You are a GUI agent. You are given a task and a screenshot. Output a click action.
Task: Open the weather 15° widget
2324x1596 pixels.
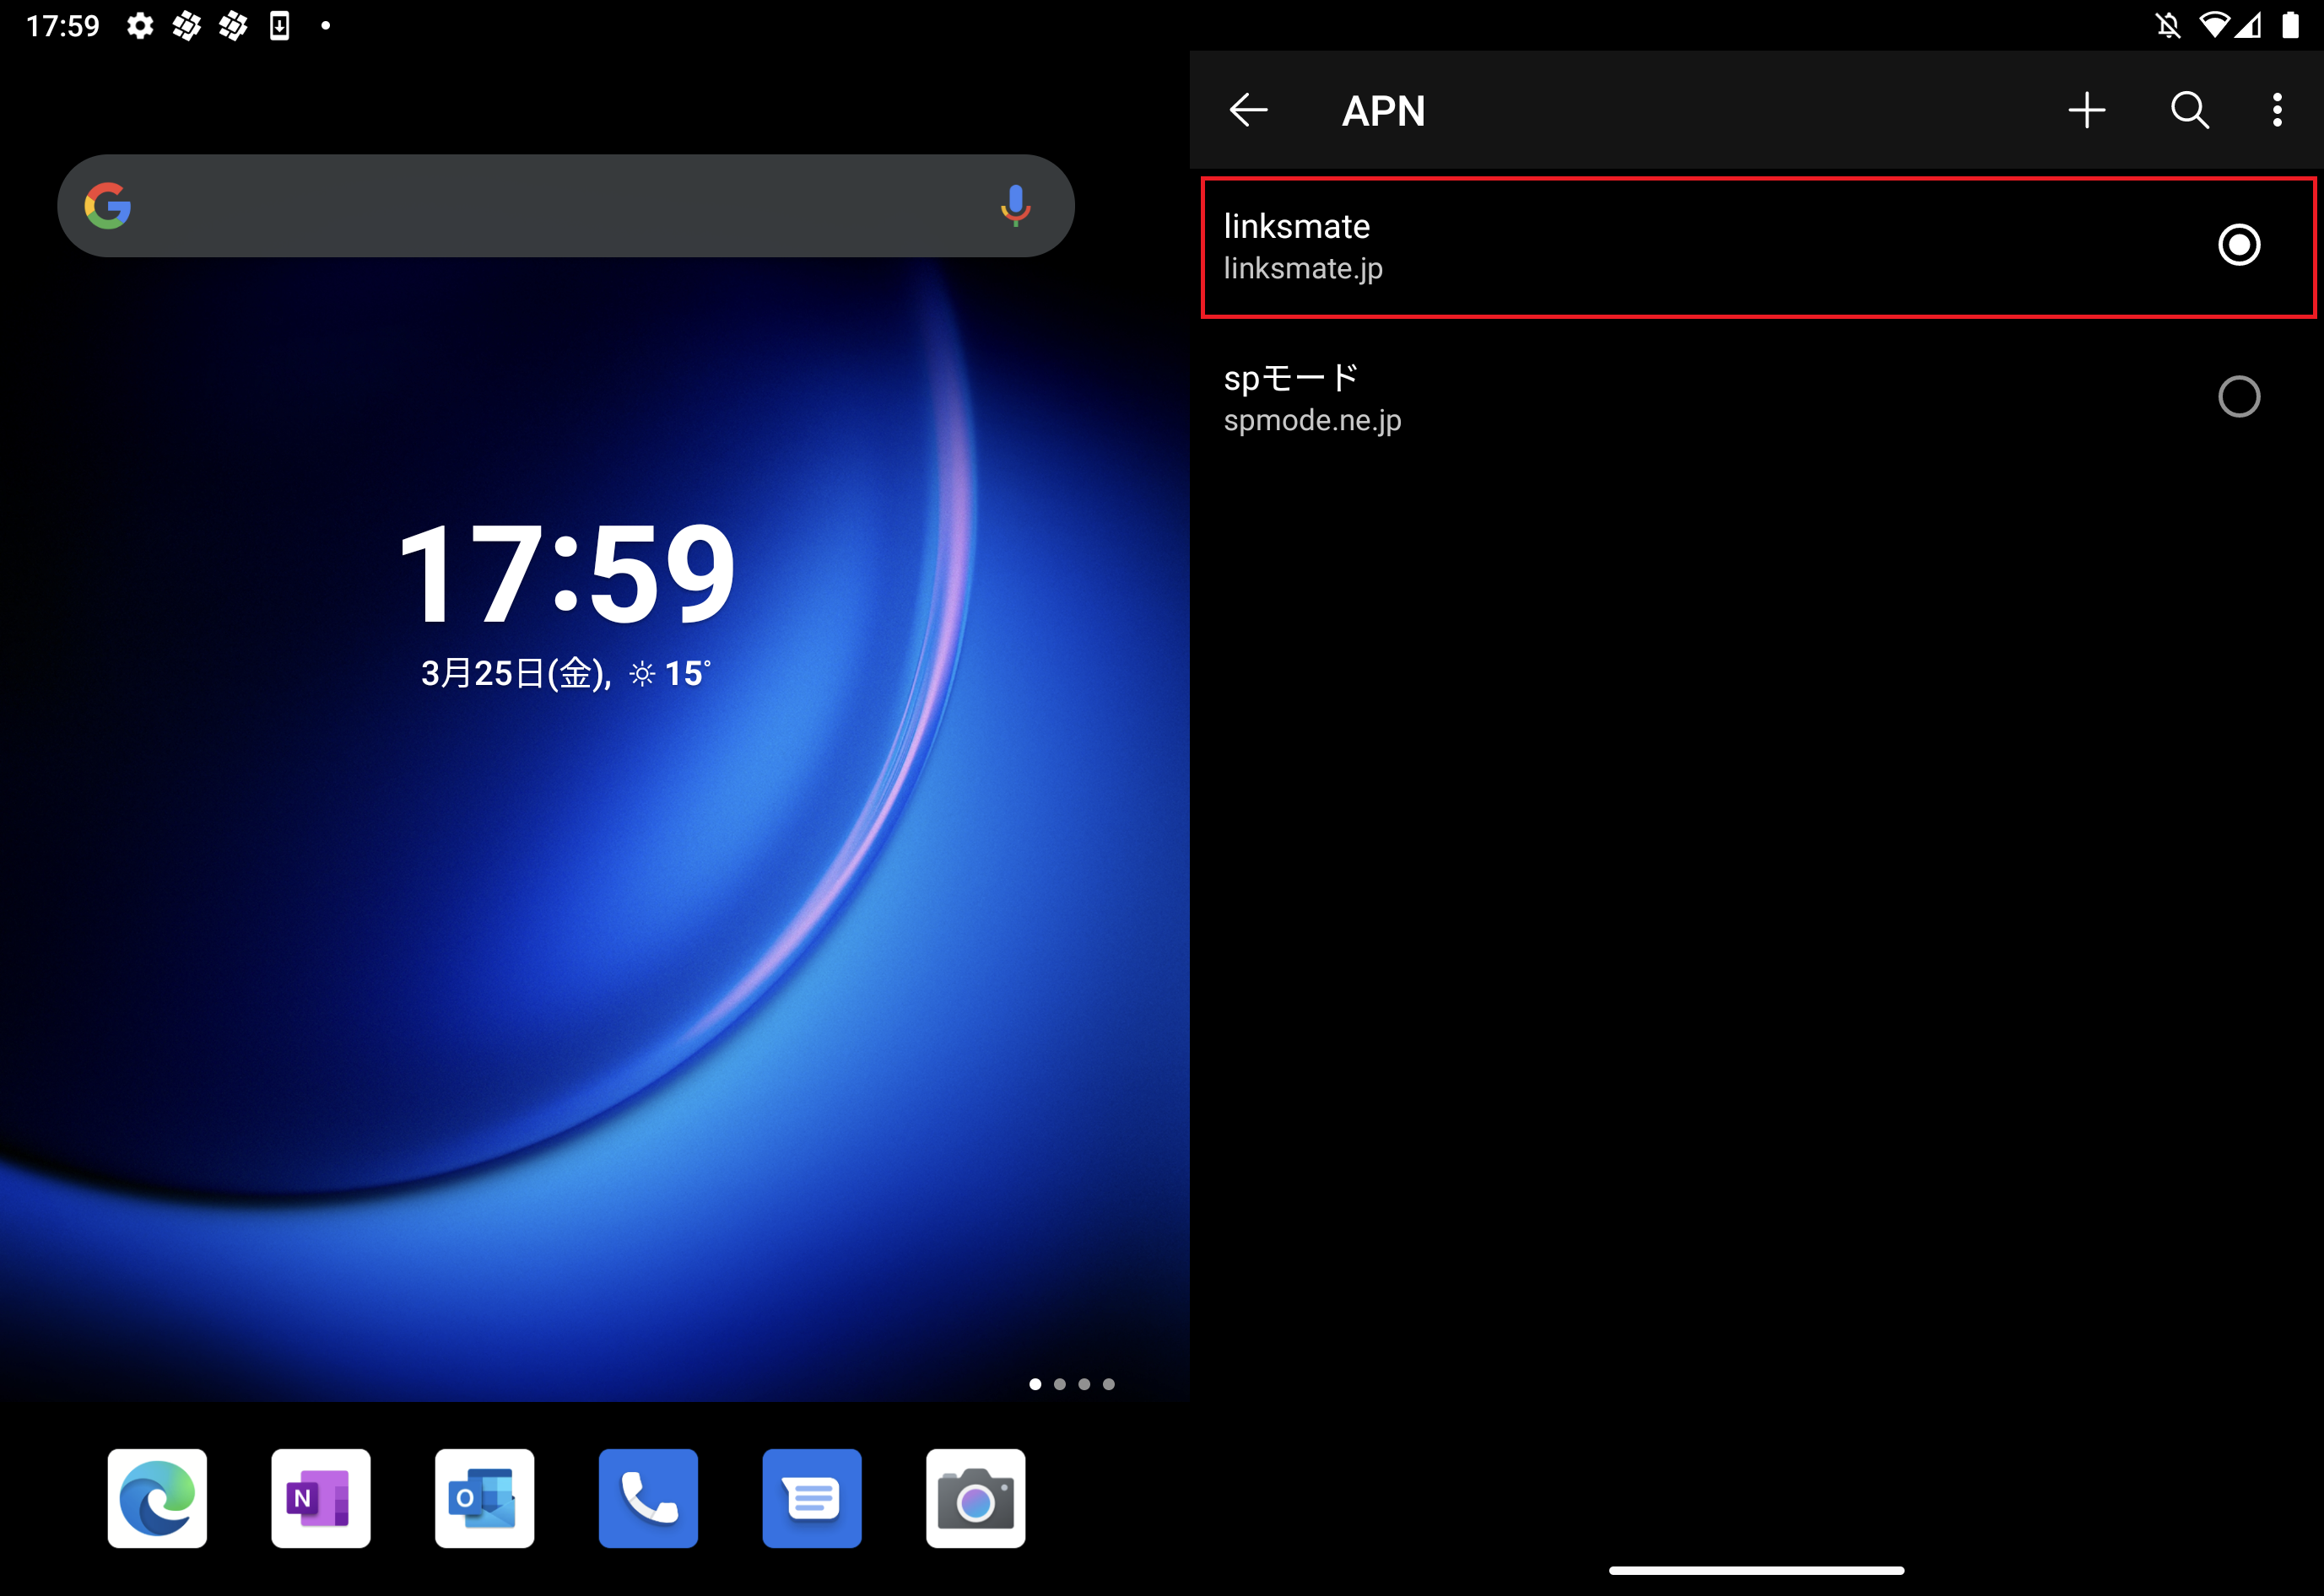670,674
